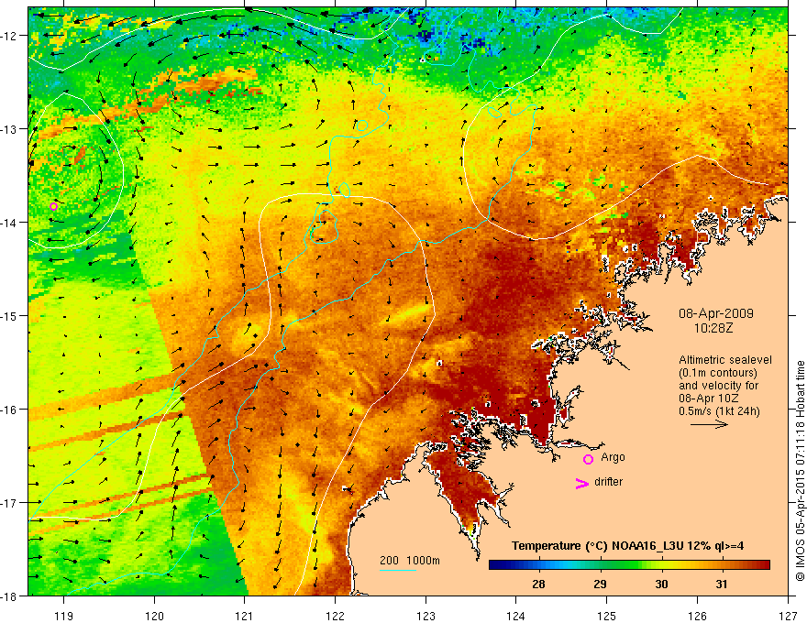This screenshot has height=623, width=807.
Task: Click the date label 08-Apr-2009
Action: 716,313
